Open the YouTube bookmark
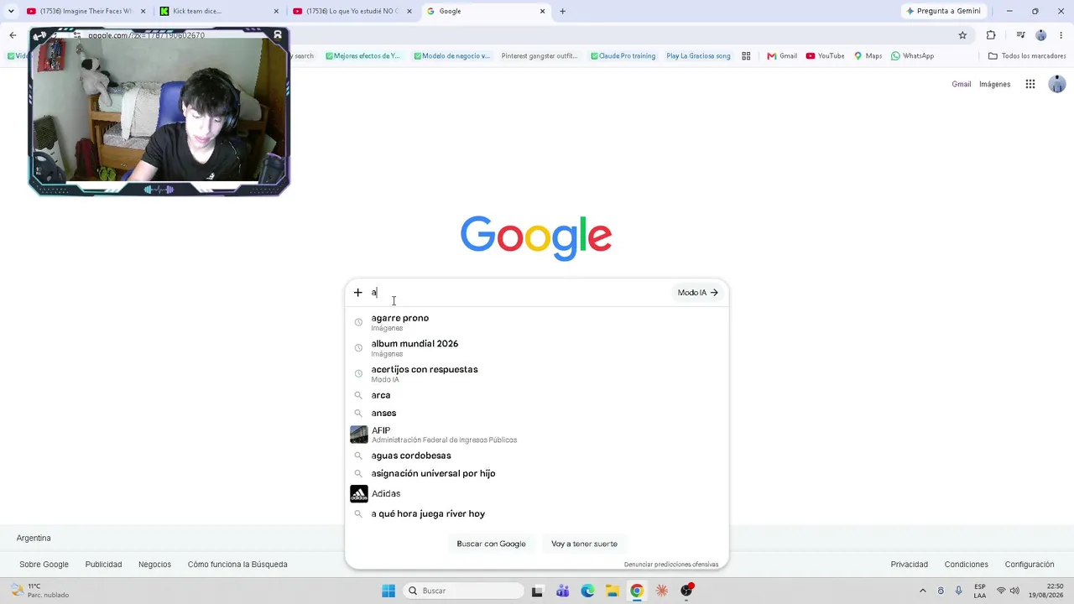 coord(825,56)
